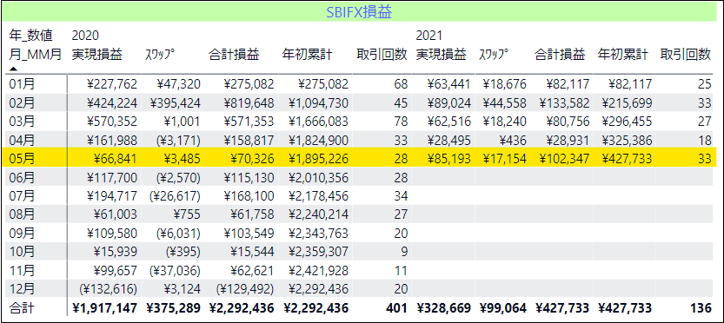The width and height of the screenshot is (724, 323).
Task: Click the 実現損益 header under 2020
Action: [x=97, y=55]
